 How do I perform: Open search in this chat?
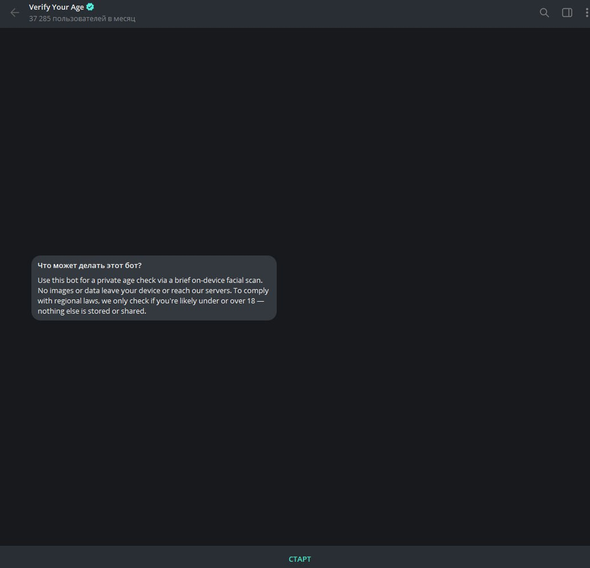pos(544,13)
